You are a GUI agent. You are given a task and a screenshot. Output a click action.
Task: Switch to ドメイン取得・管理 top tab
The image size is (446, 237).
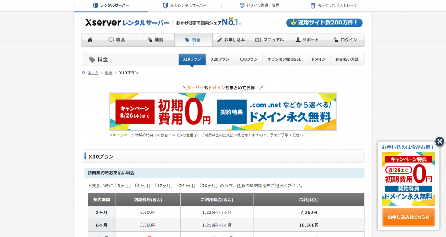click(x=259, y=5)
